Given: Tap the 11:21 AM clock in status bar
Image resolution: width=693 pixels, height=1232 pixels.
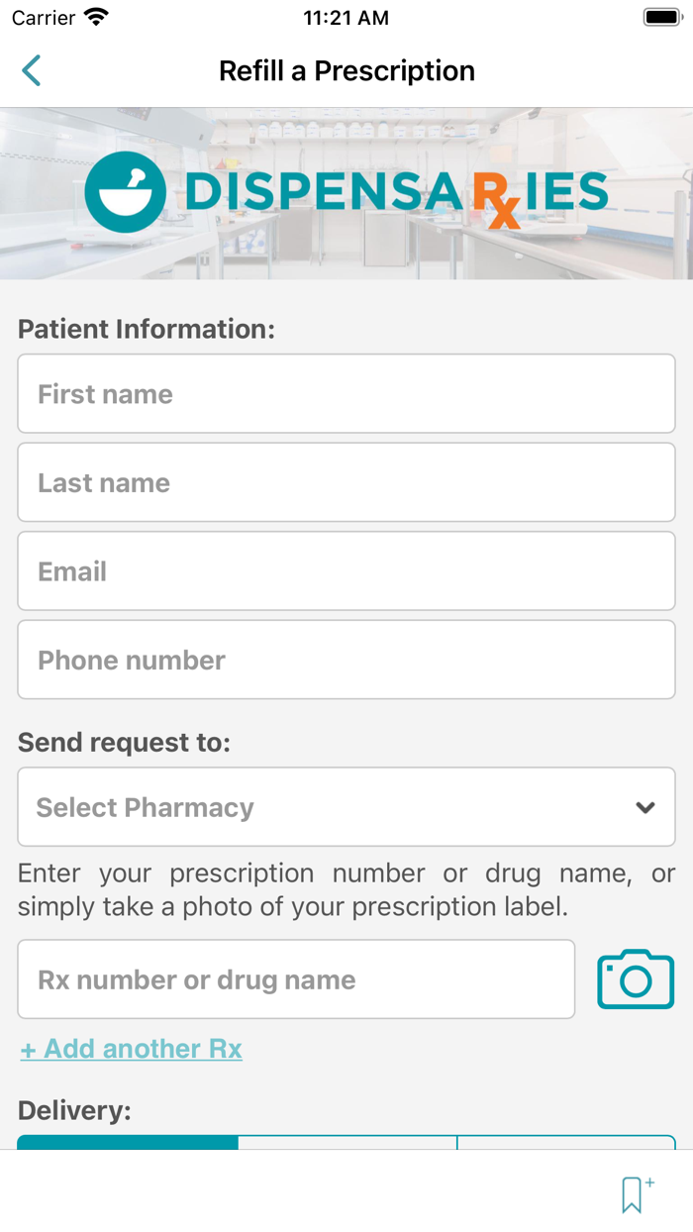Looking at the screenshot, I should (346, 18).
